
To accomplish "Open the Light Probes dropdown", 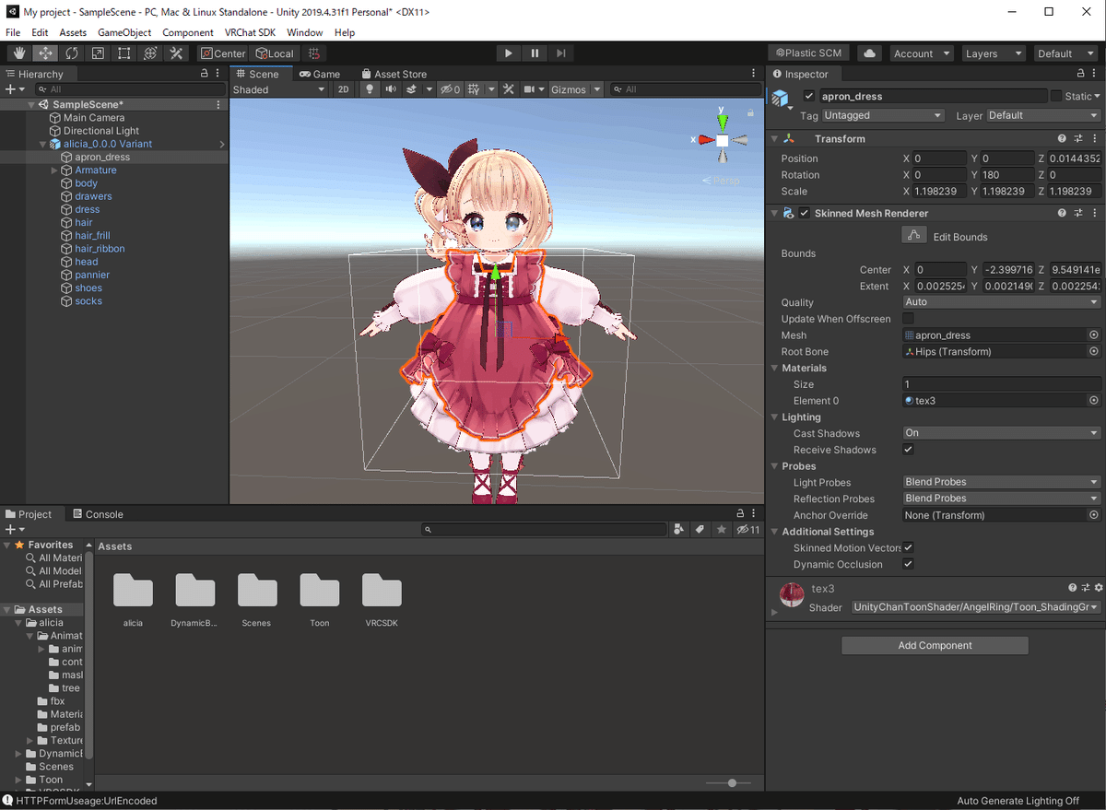I will (1002, 482).
